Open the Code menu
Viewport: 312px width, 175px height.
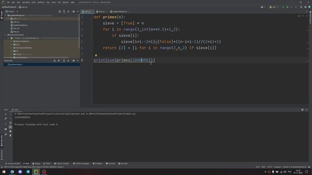(34, 2)
